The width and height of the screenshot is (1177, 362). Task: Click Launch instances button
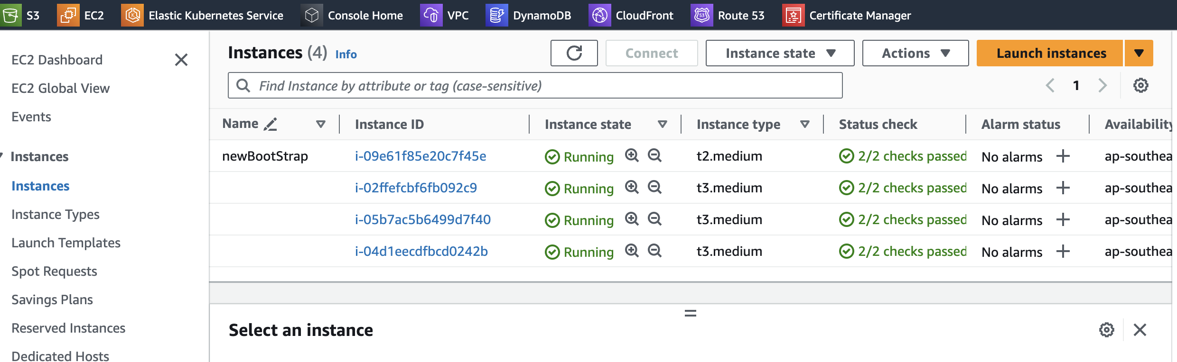(x=1050, y=53)
